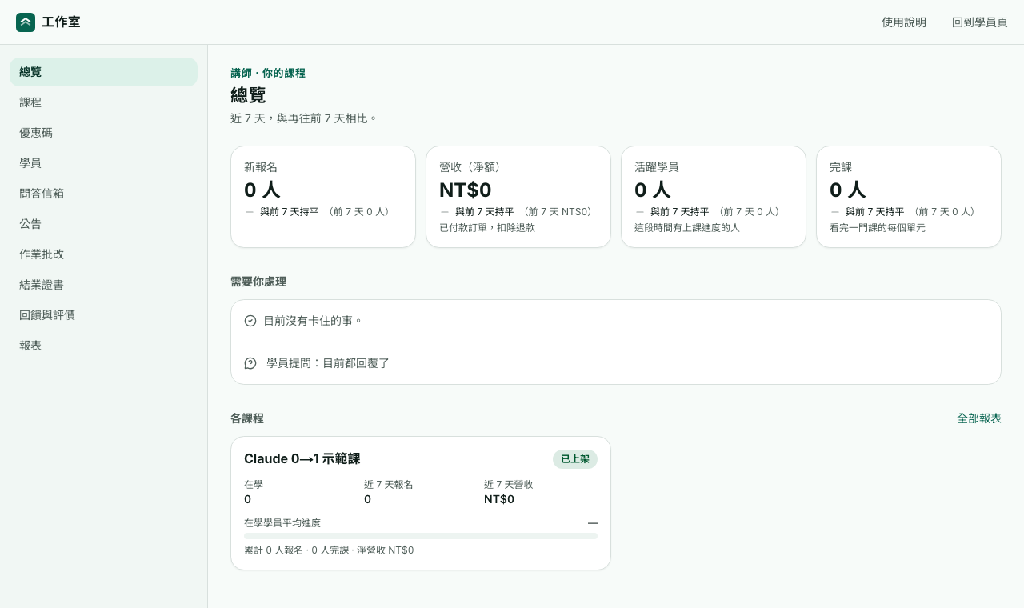The height and width of the screenshot is (608, 1024).
Task: Click the 營收（淨額） stat card
Action: (x=518, y=197)
